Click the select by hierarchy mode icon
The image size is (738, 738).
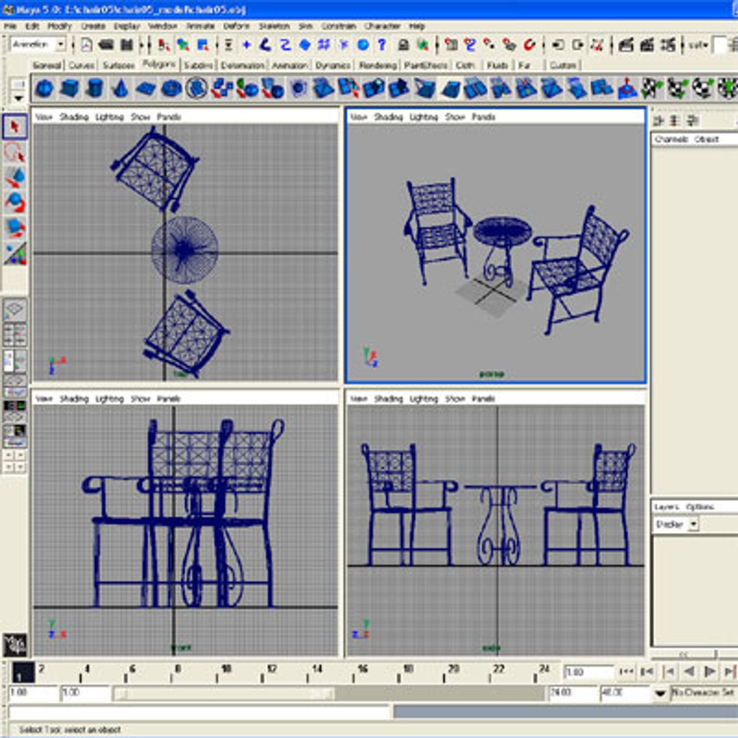(164, 44)
